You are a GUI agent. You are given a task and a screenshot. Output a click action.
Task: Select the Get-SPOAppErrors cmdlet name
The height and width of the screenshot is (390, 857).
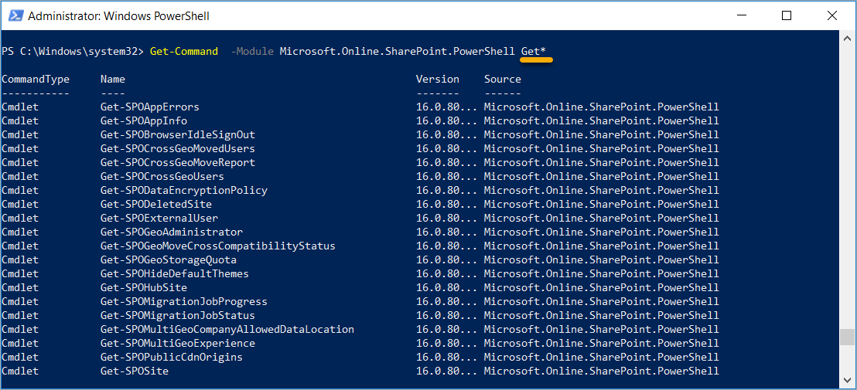point(150,107)
